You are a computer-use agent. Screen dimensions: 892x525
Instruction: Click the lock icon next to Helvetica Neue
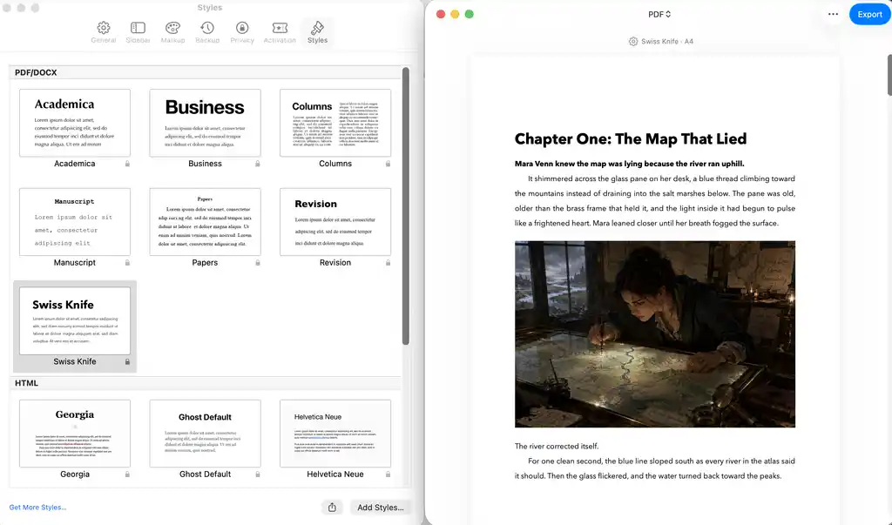coord(388,475)
